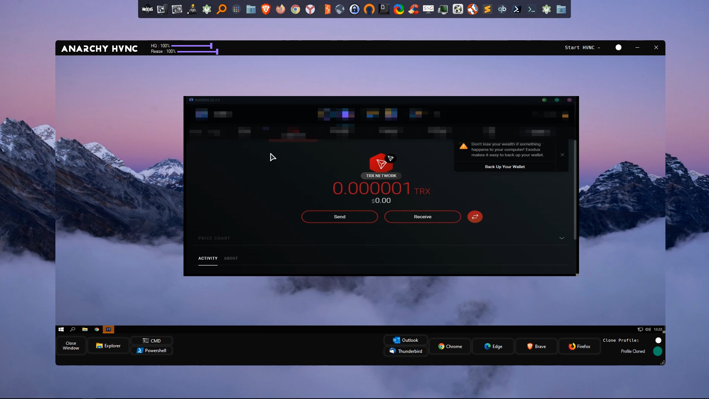This screenshot has height=399, width=709.
Task: Dismiss the backup warning notification
Action: pyautogui.click(x=562, y=155)
